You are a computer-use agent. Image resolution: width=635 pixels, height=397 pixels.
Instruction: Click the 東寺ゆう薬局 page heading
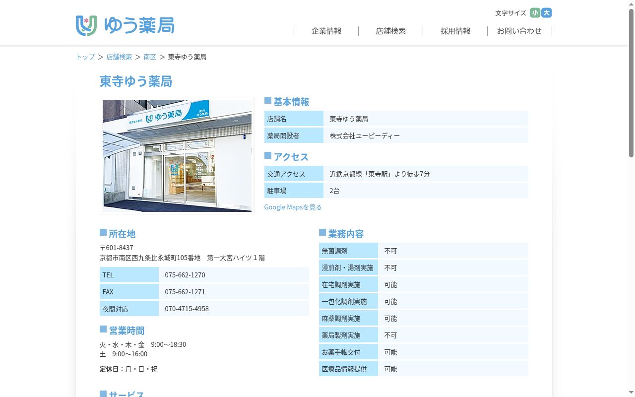pos(136,81)
